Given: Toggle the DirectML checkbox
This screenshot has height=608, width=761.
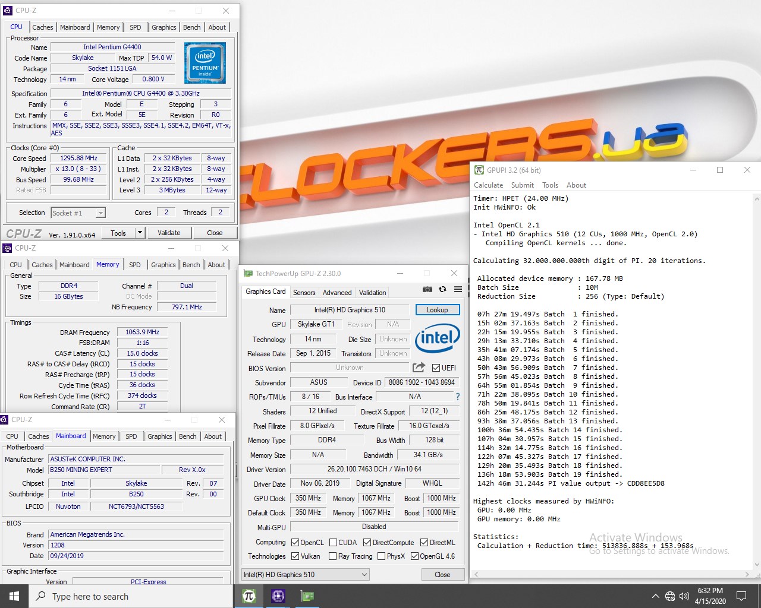Looking at the screenshot, I should pyautogui.click(x=424, y=542).
